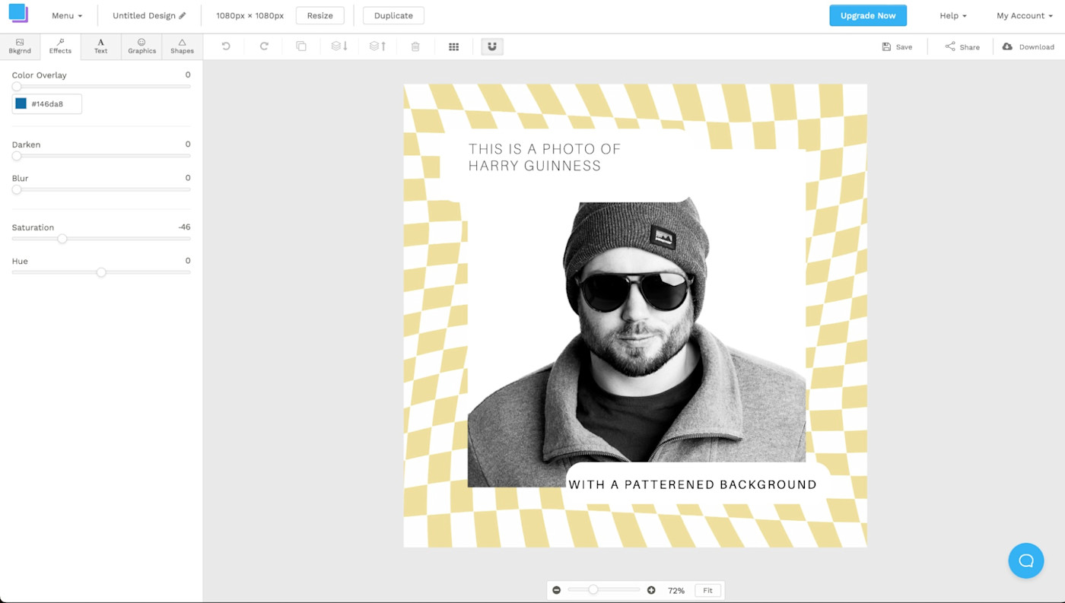
Task: Open the Help dropdown
Action: (x=953, y=16)
